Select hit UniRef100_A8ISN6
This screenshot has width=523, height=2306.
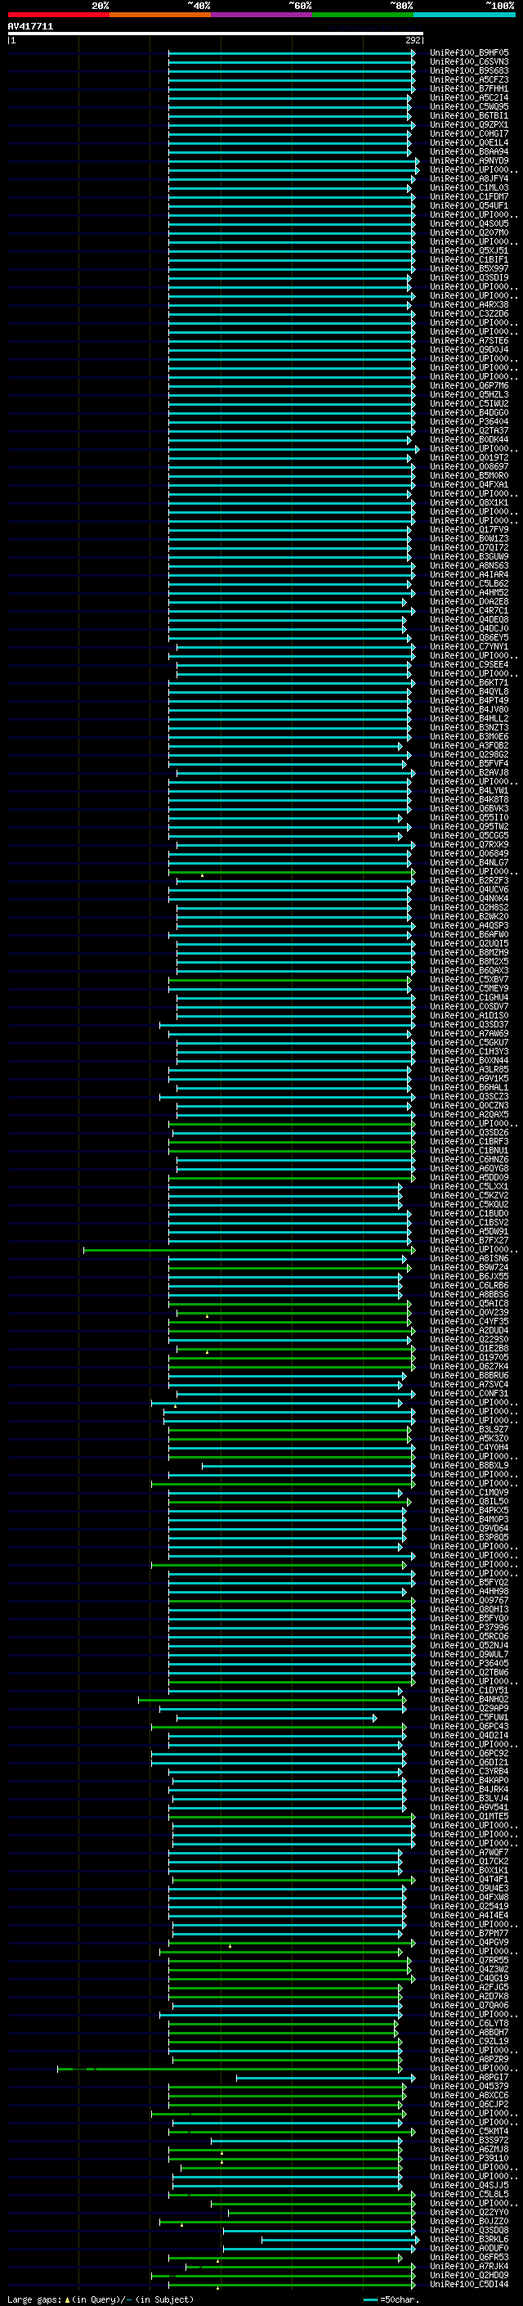click(469, 1259)
